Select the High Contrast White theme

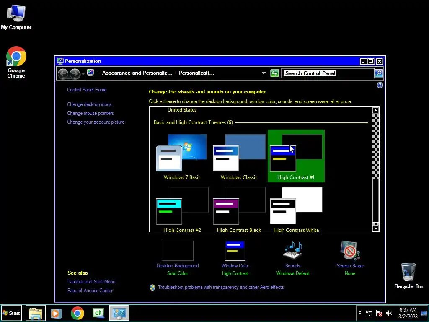(x=296, y=210)
